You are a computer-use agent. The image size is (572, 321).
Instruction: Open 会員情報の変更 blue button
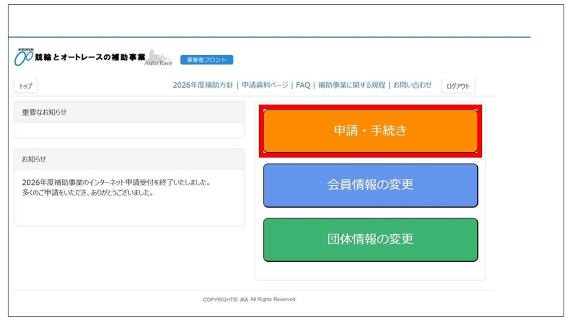(x=370, y=185)
